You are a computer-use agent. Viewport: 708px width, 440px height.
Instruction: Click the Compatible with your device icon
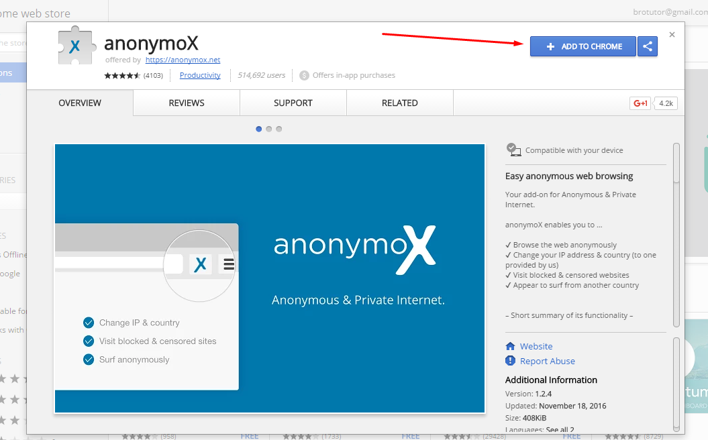[513, 150]
